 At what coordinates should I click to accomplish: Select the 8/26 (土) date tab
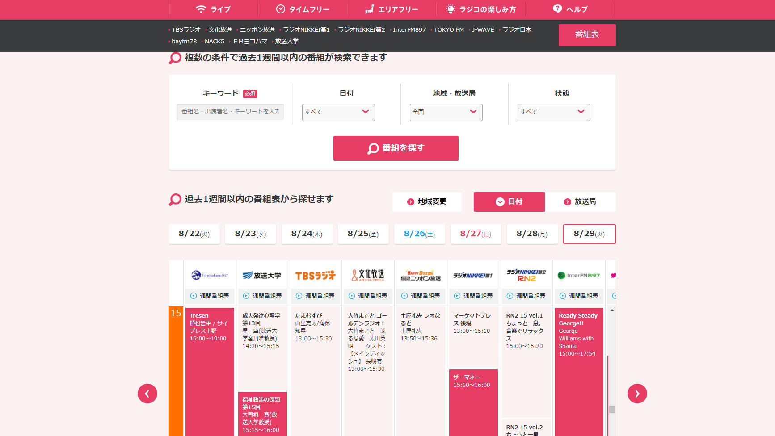coord(420,234)
